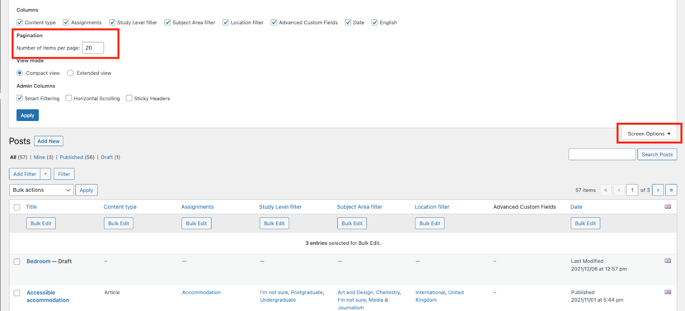Toggle the Location filter column checkbox
Image resolution: width=685 pixels, height=311 pixels.
[226, 22]
